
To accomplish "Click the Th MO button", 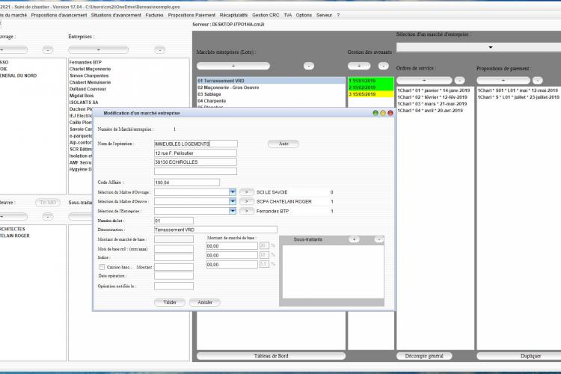I will [48, 203].
